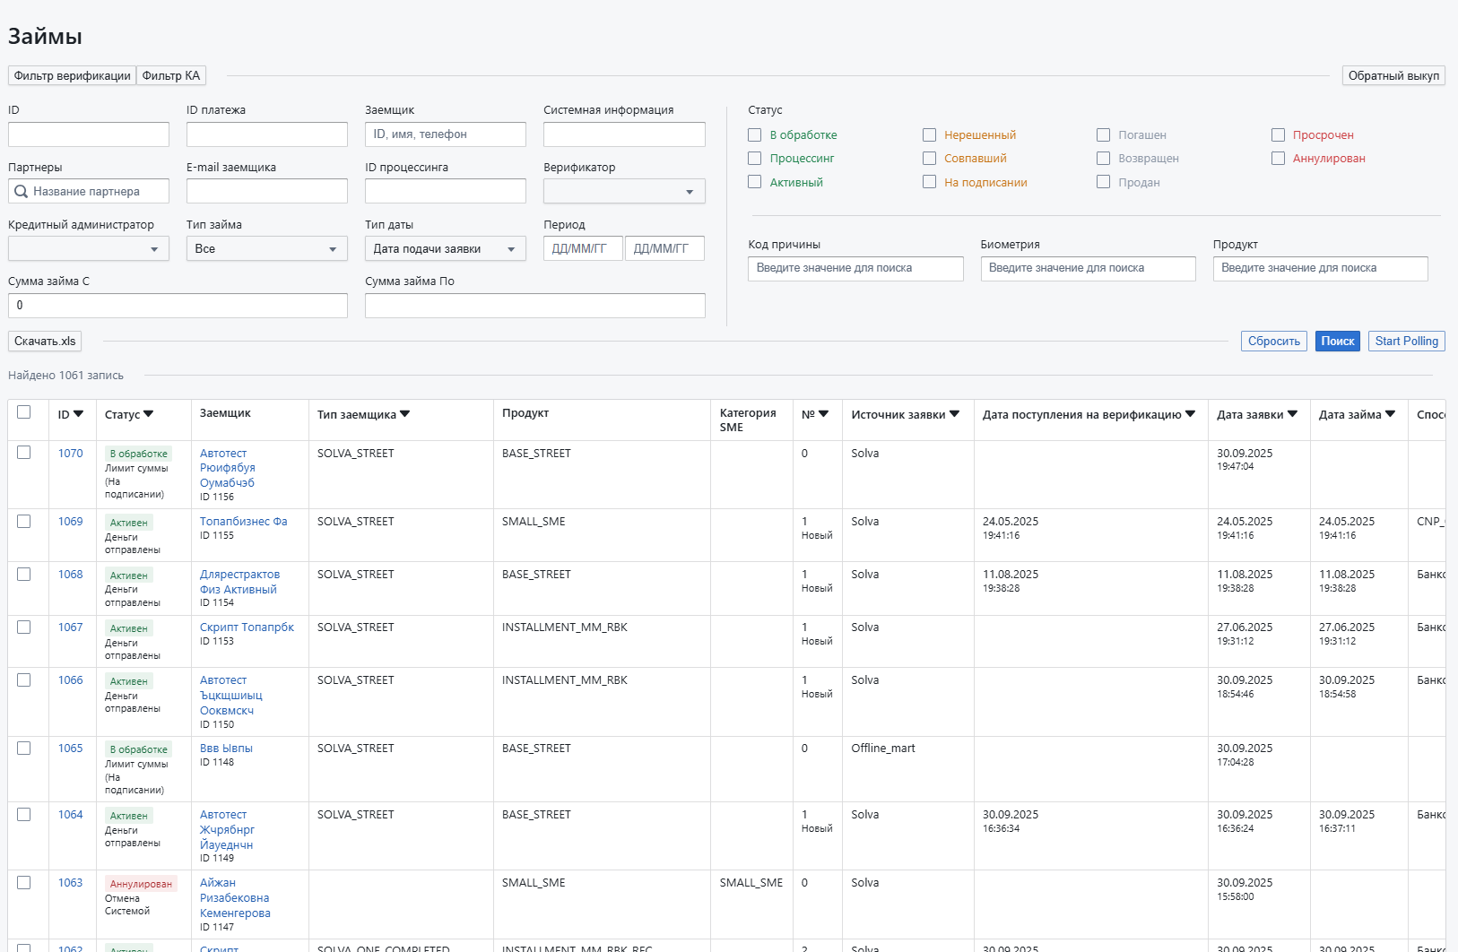
Task: Check the В обработке status checkbox
Action: [755, 135]
